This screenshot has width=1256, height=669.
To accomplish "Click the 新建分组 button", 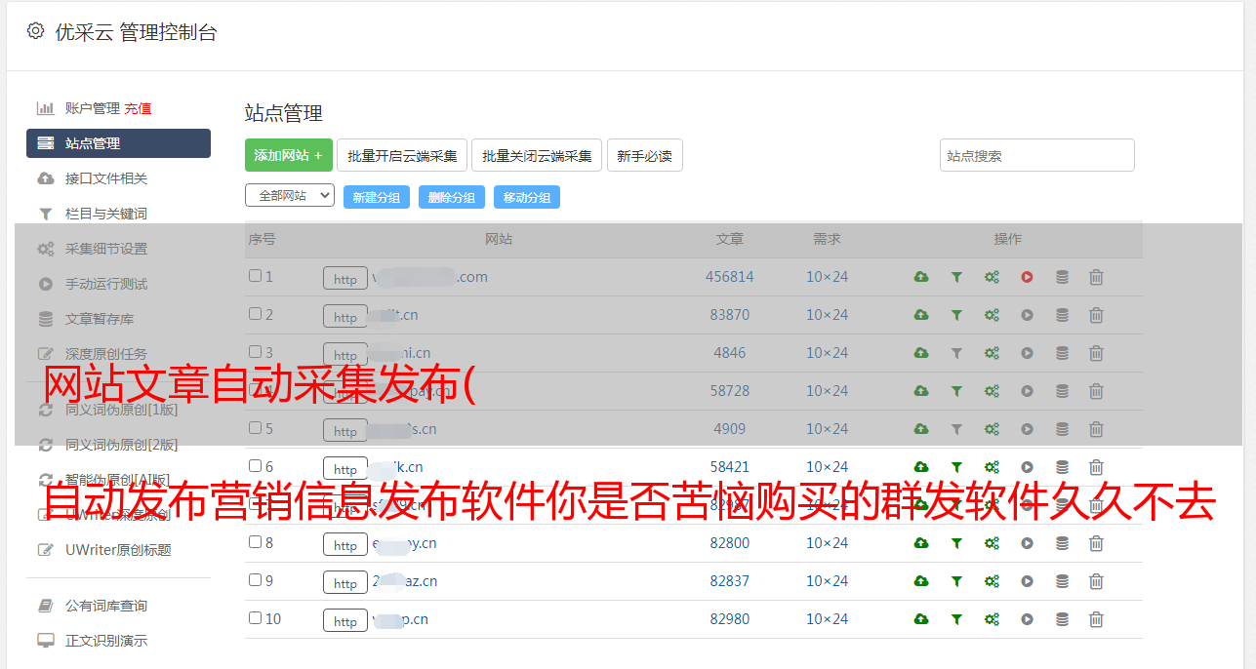I will (x=377, y=197).
